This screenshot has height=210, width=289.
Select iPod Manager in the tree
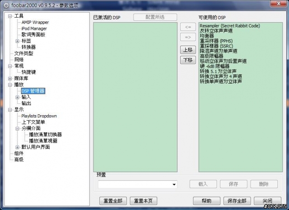pyautogui.click(x=34, y=28)
